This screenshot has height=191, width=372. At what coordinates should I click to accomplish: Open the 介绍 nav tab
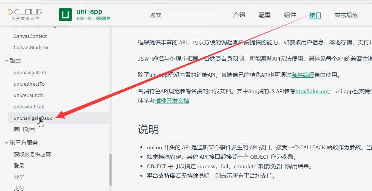point(239,15)
